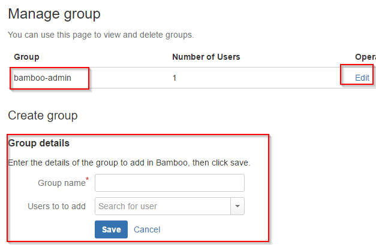
Task: Open Edit for bamboo-admin group
Action: (x=362, y=78)
